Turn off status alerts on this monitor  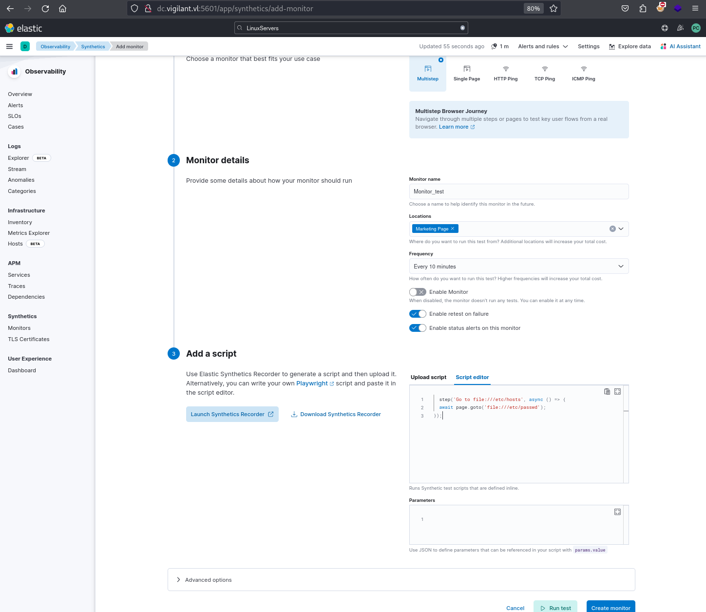pos(418,328)
